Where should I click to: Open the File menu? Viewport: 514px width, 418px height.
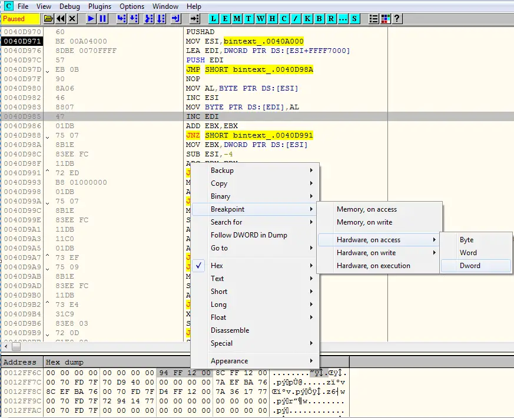tap(23, 6)
